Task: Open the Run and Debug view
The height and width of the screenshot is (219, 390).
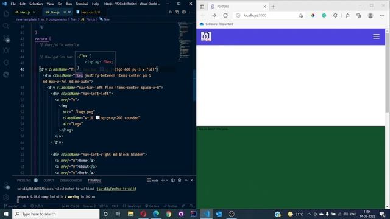Action: pyautogui.click(x=6, y=50)
